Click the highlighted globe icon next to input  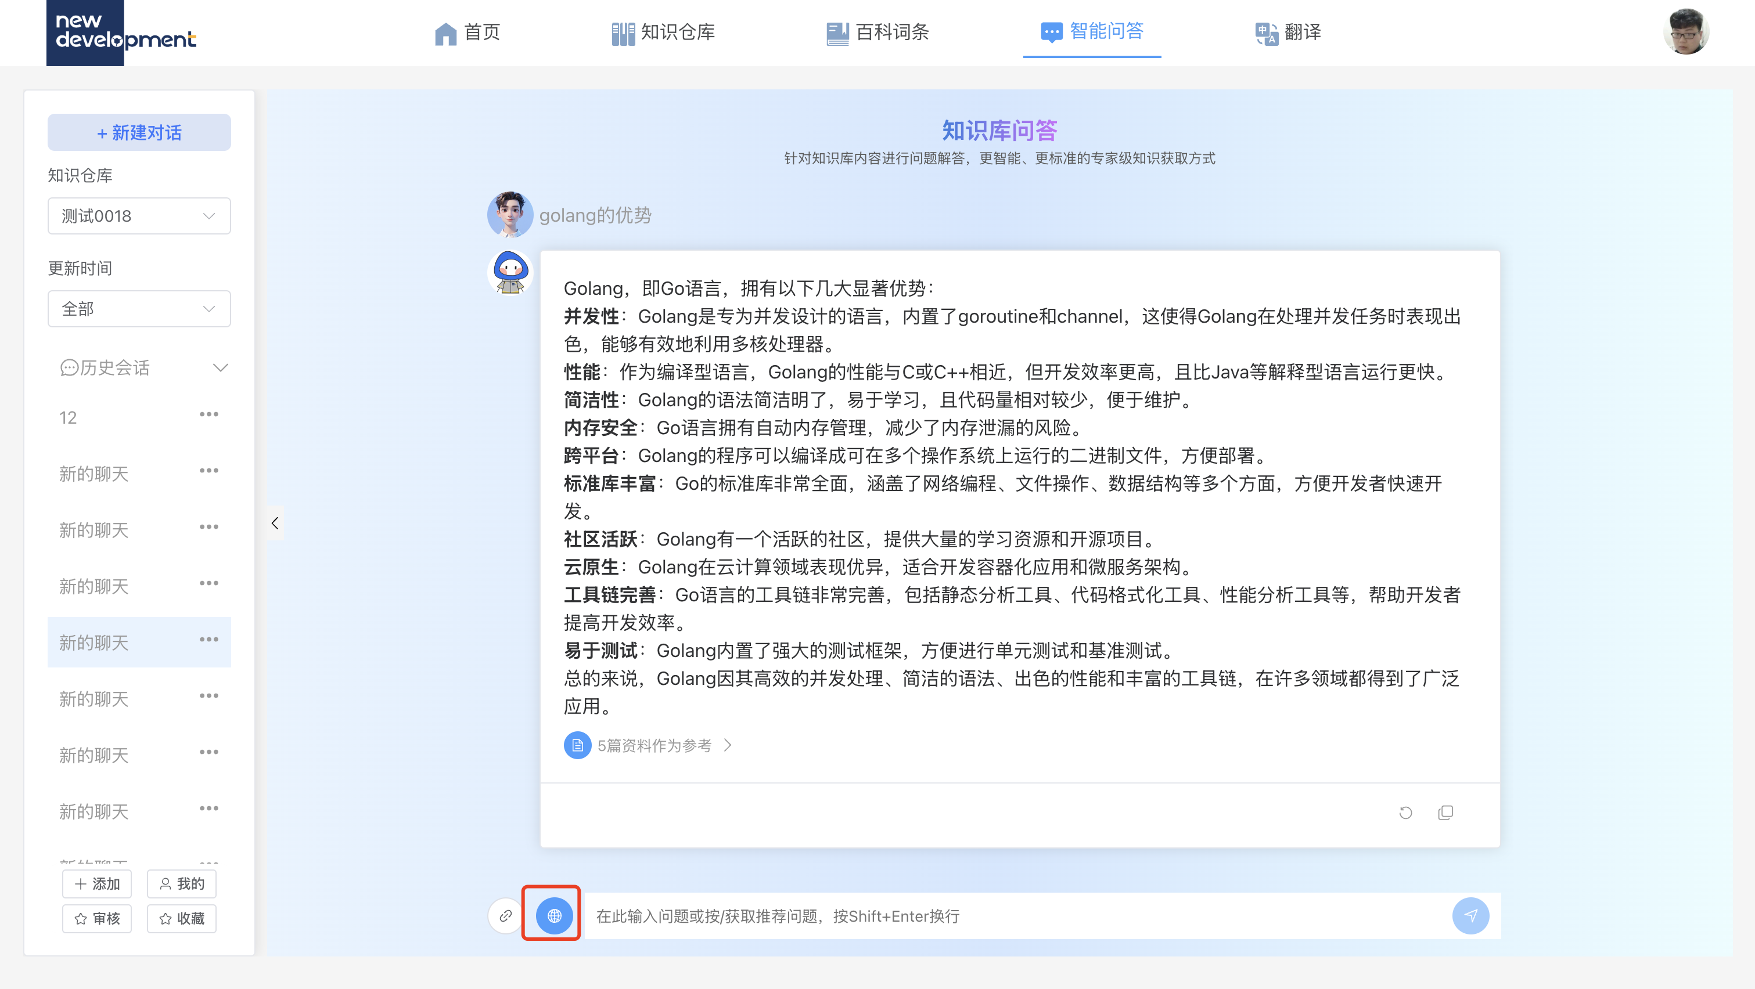552,915
